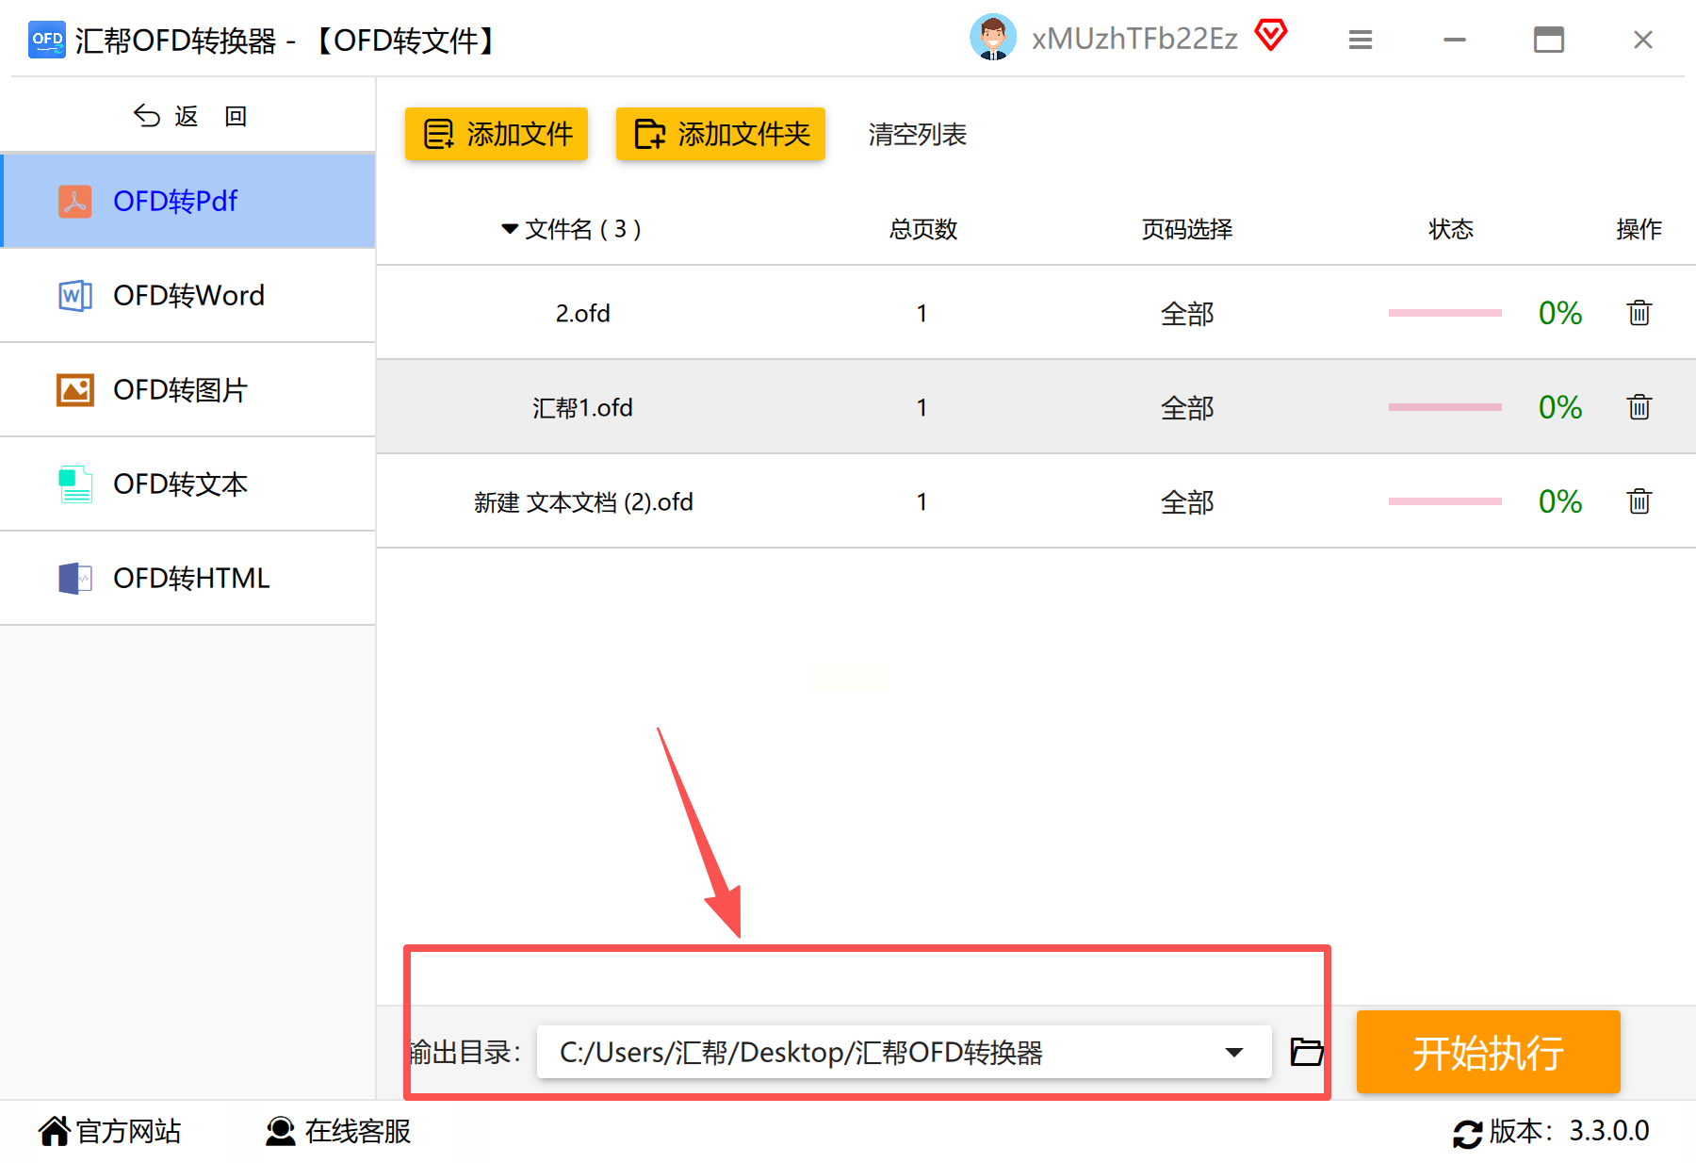
Task: Click the 添加文件 button
Action: coord(497,134)
